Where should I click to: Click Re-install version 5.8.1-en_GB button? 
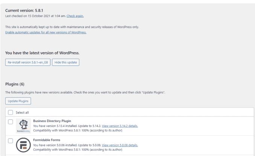(x=28, y=62)
